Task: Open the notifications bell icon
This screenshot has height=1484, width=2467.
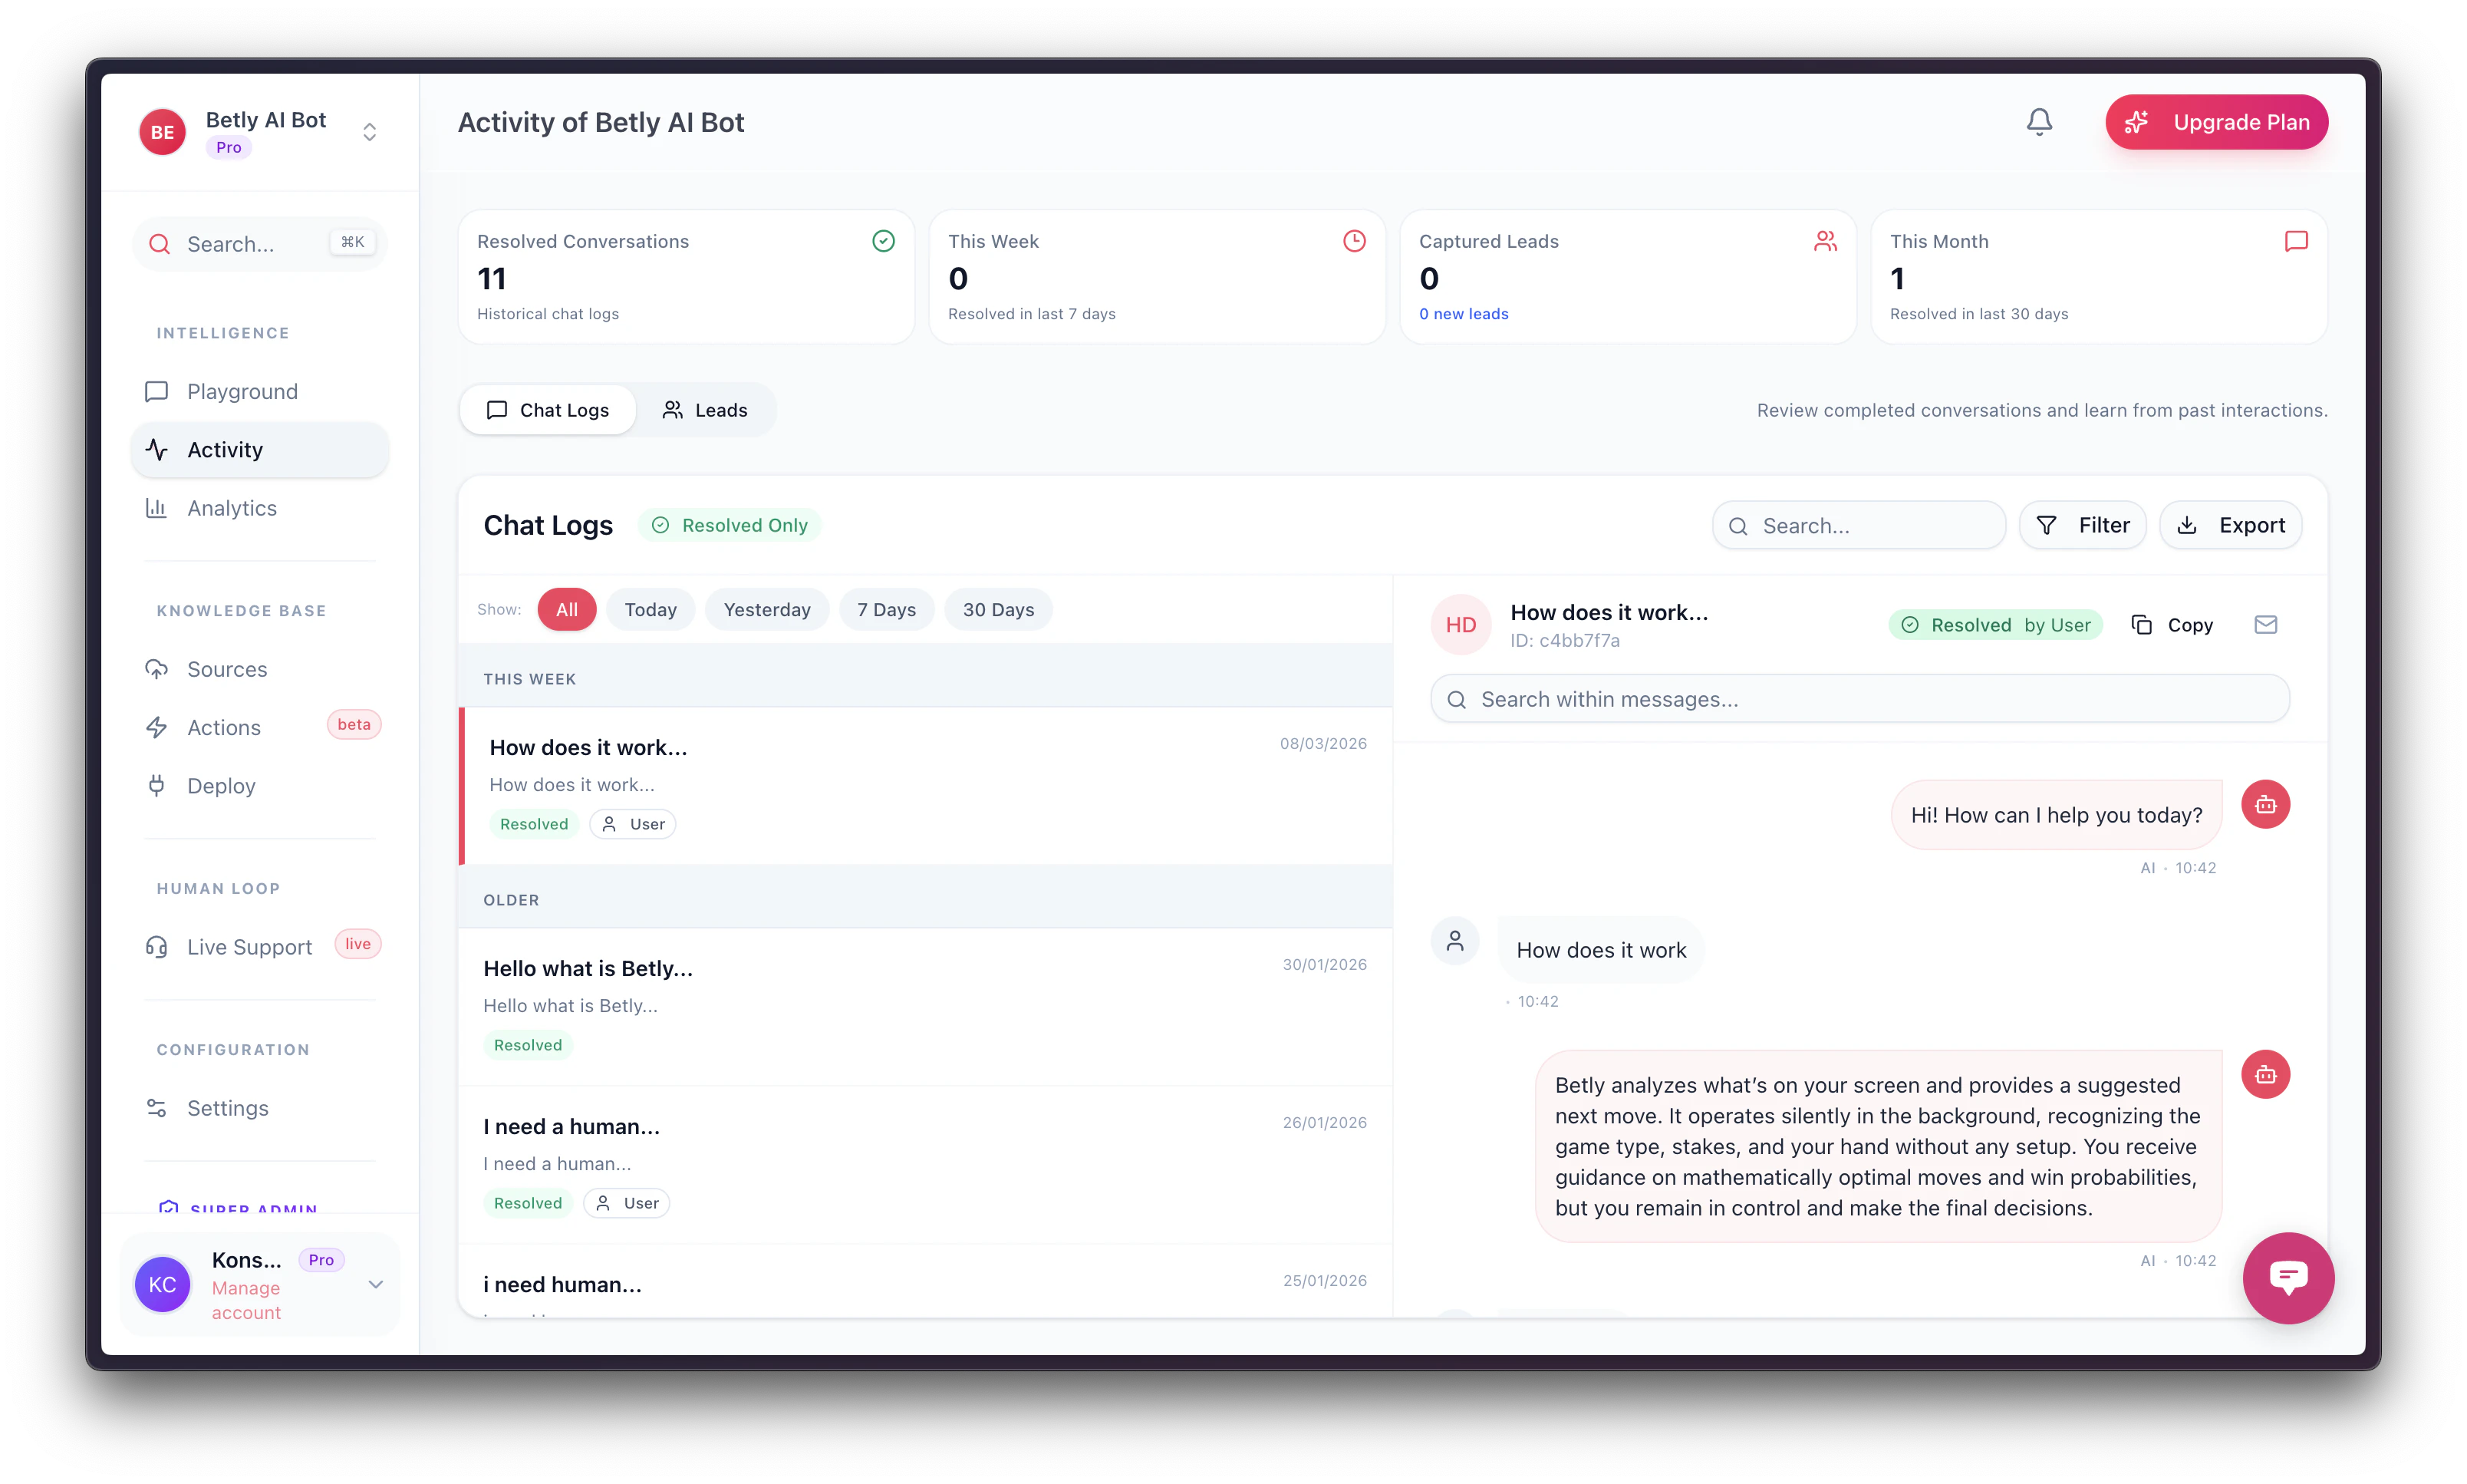Action: pos(2039,122)
